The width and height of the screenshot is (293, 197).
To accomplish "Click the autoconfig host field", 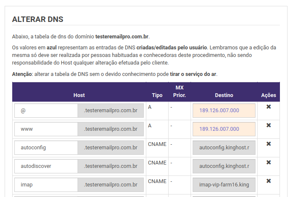I will point(46,148).
